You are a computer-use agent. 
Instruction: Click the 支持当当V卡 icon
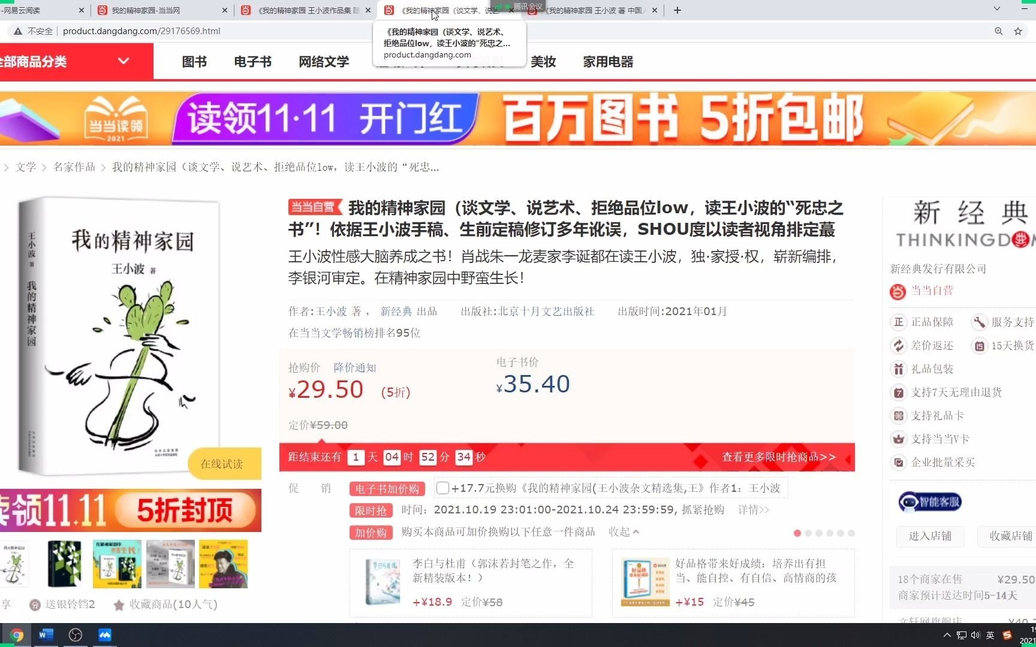point(898,439)
